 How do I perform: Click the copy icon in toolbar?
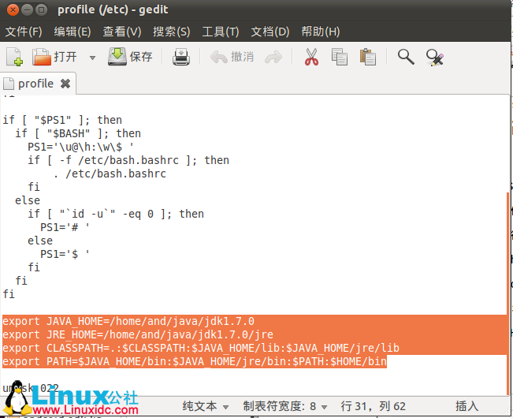coord(340,57)
